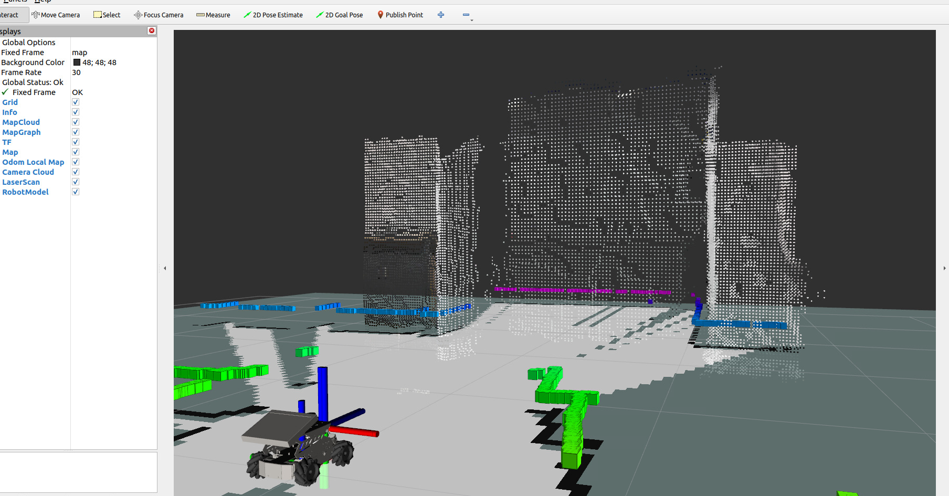Select the RobotModel display item
Screen dimensions: 949x496
25,192
